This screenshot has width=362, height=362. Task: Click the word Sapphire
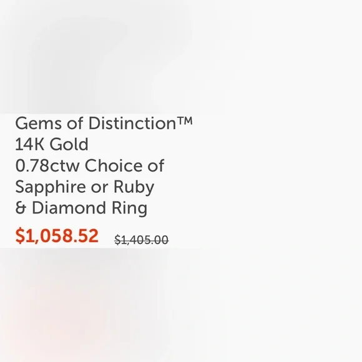tap(51, 187)
